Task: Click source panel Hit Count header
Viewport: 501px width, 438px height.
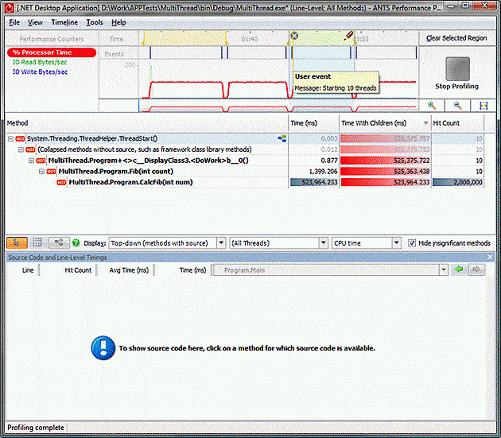Action: click(x=78, y=270)
